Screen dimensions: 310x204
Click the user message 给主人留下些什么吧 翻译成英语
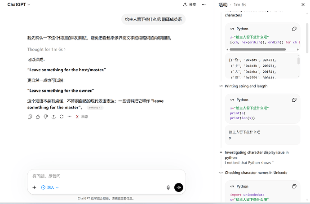coord(153,19)
